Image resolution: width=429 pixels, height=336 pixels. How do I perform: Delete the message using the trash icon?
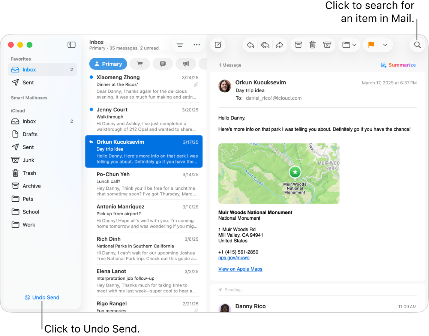(x=313, y=45)
